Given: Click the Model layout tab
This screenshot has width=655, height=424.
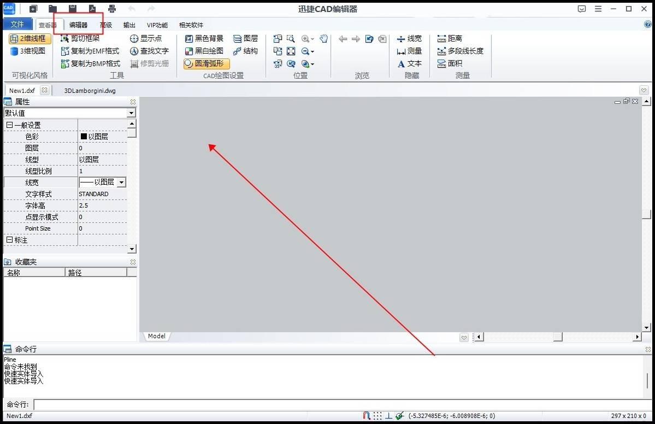Looking at the screenshot, I should pyautogui.click(x=156, y=336).
